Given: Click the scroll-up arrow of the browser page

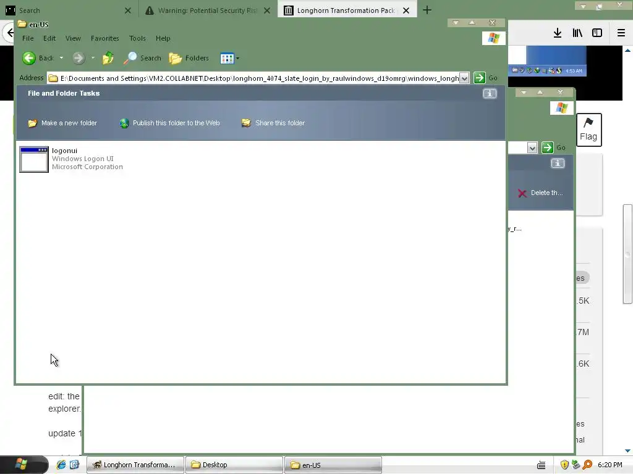Looking at the screenshot, I should pyautogui.click(x=628, y=51).
